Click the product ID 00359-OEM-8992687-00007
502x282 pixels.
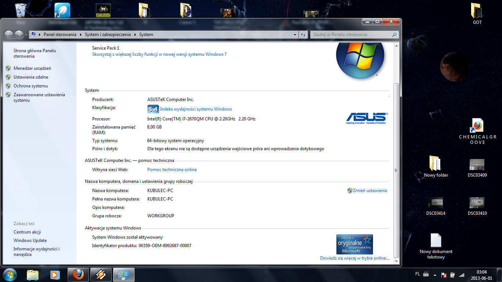point(165,246)
